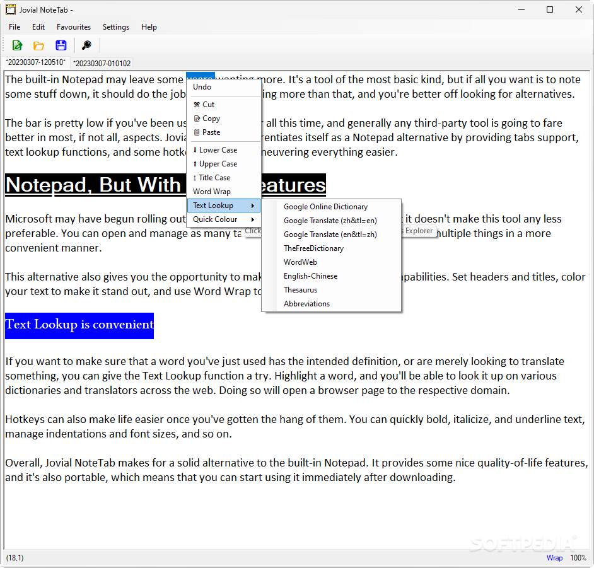Minimize the Jovial NoteTab window
594x568 pixels.
pos(521,9)
